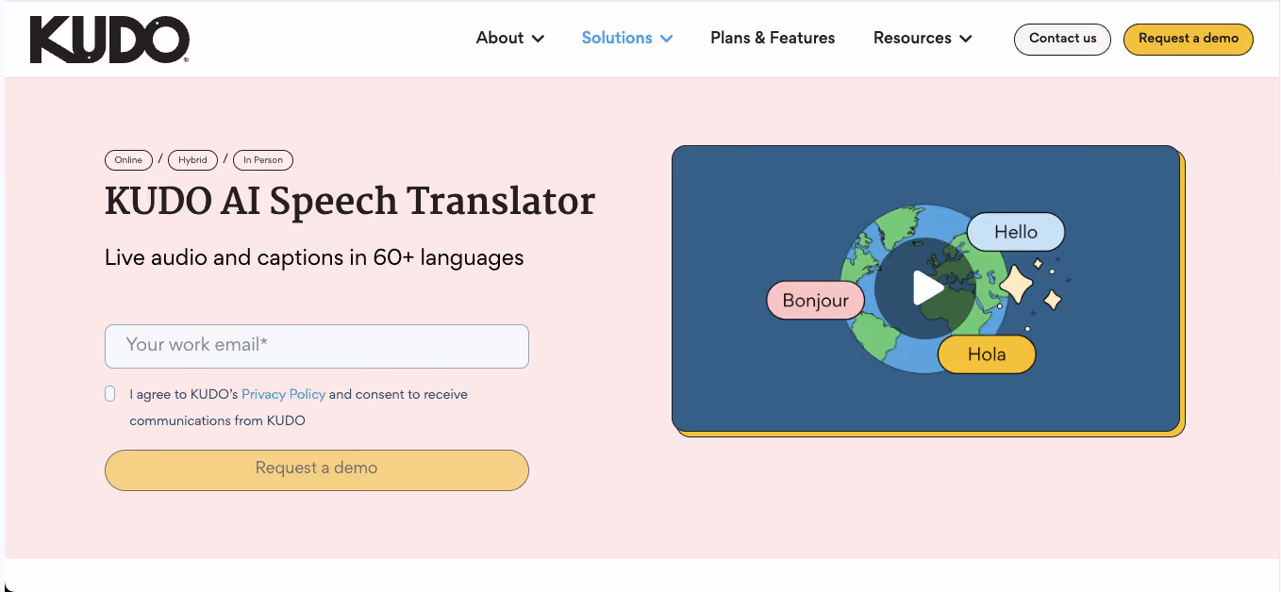The height and width of the screenshot is (592, 1281).
Task: Select the Online tag
Action: click(x=128, y=160)
